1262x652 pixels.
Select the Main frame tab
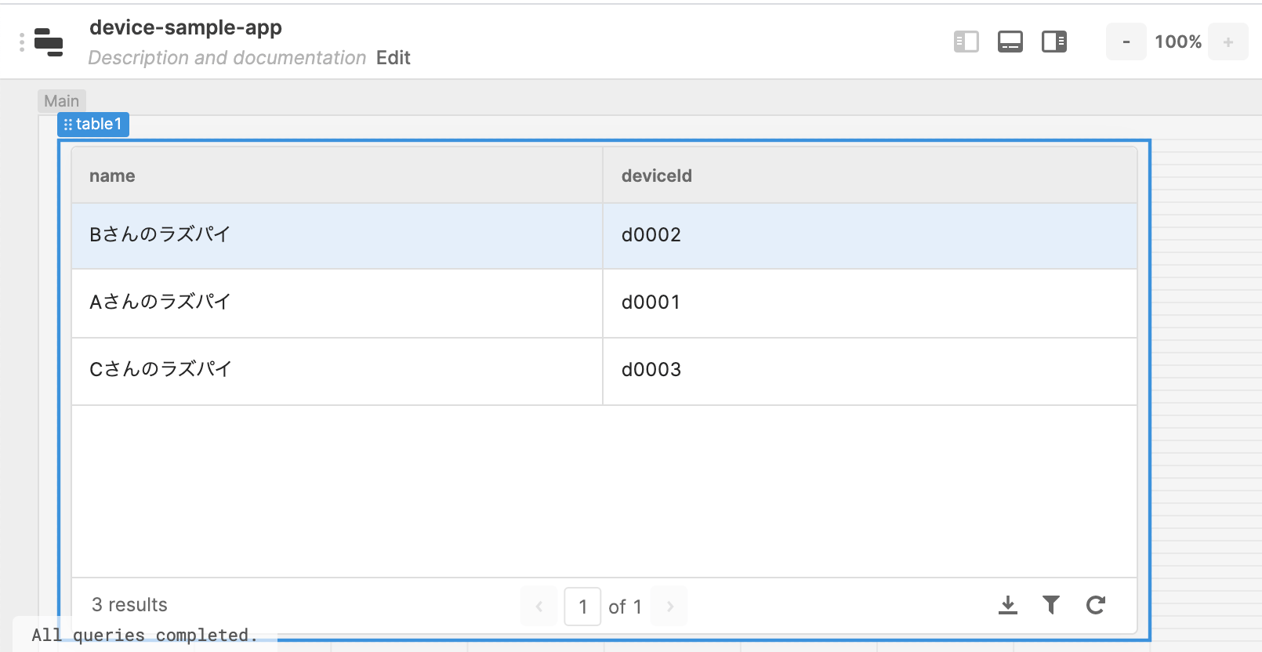(61, 101)
